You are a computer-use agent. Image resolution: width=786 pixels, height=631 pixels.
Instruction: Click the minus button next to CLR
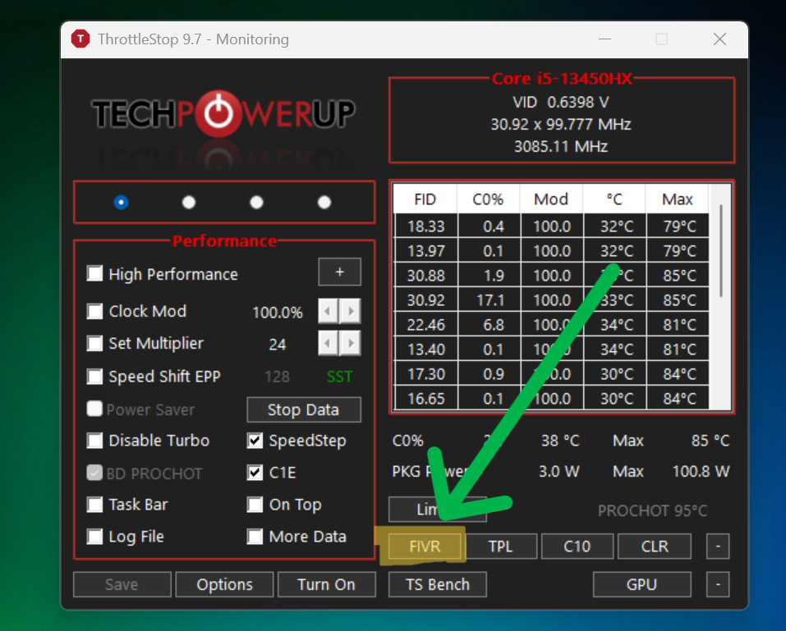tap(718, 546)
